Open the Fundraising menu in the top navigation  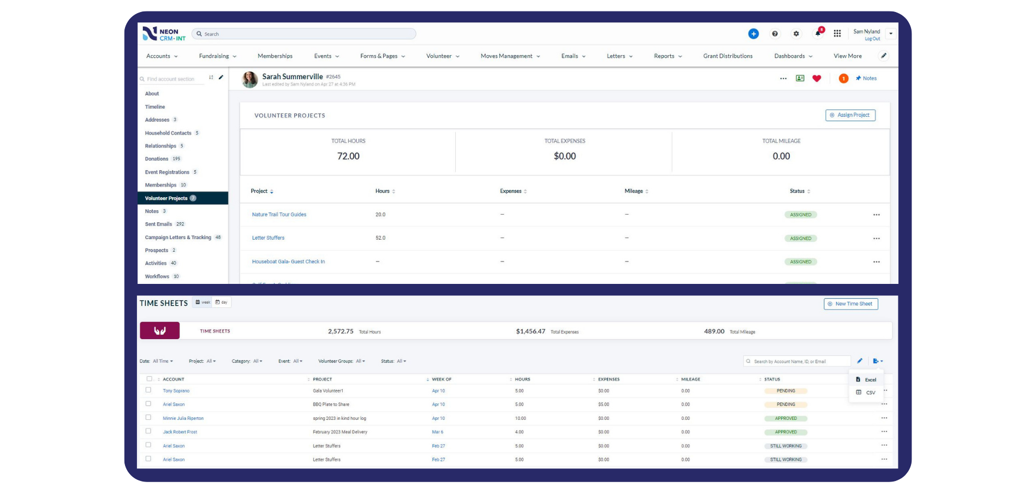click(x=217, y=56)
